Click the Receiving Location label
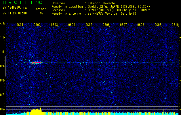Image resolution: width=181 pixels, height=115 pixels. pos(67,7)
